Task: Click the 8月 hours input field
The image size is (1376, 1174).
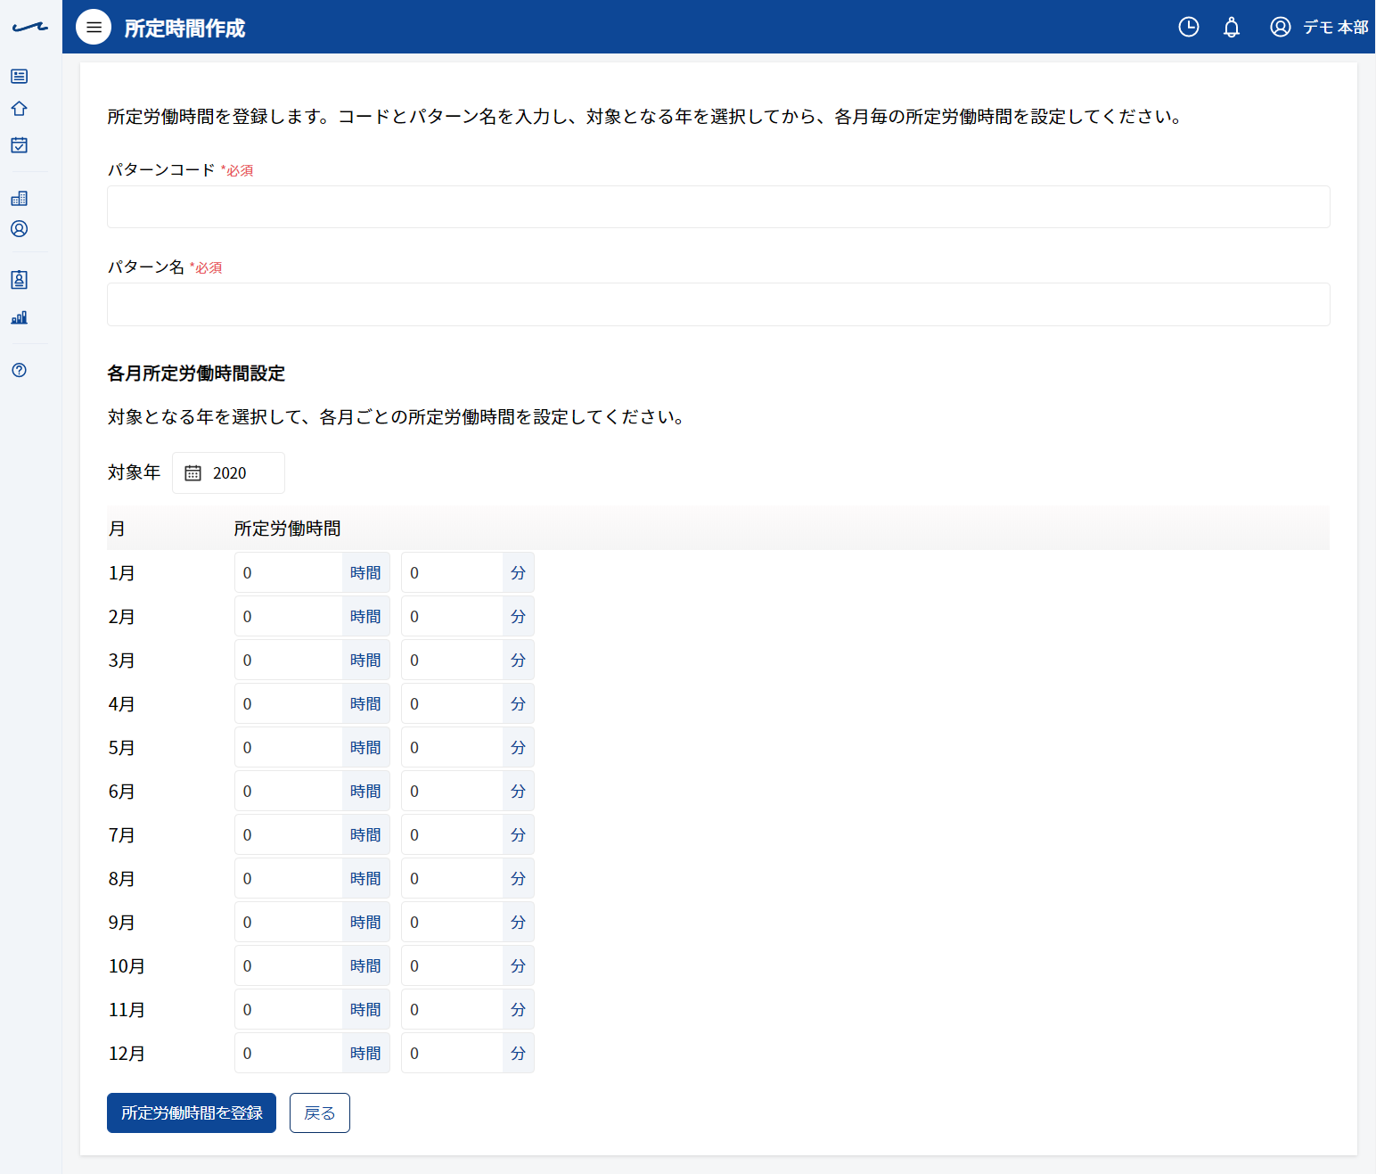Action: point(289,878)
